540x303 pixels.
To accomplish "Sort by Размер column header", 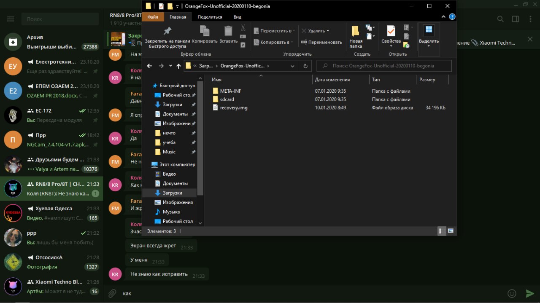I will coord(432,80).
